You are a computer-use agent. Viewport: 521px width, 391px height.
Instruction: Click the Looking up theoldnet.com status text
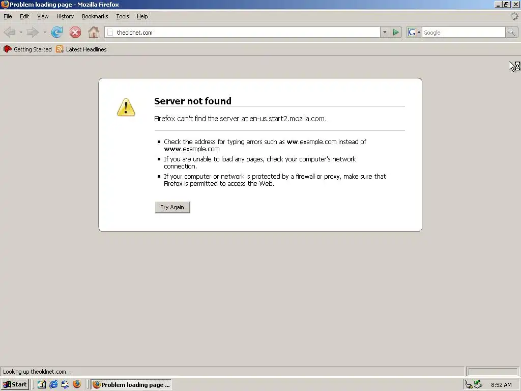click(37, 372)
